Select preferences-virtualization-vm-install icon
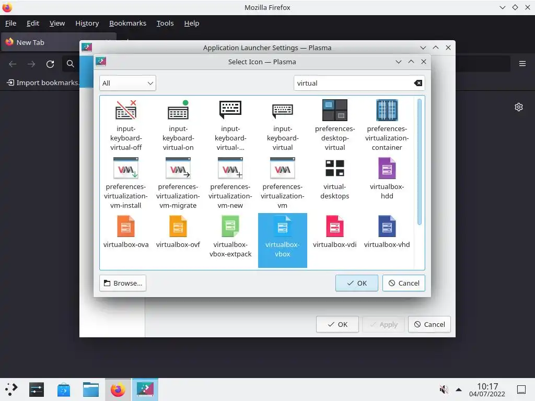Screen dimensions: 535x401 coord(126,183)
